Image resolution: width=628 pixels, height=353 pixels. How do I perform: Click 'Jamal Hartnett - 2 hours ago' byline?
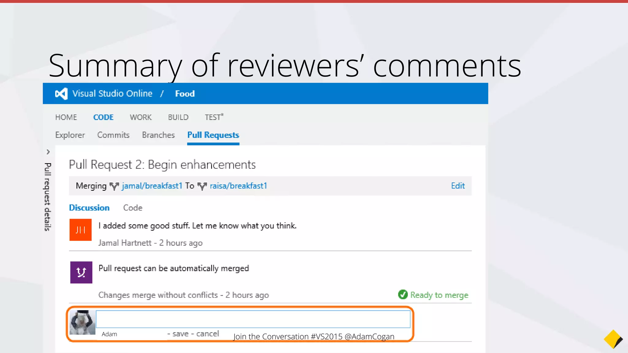click(151, 243)
